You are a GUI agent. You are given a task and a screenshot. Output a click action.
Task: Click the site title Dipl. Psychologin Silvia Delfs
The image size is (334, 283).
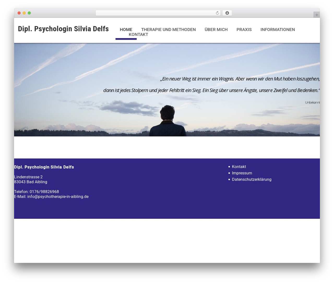63,29
